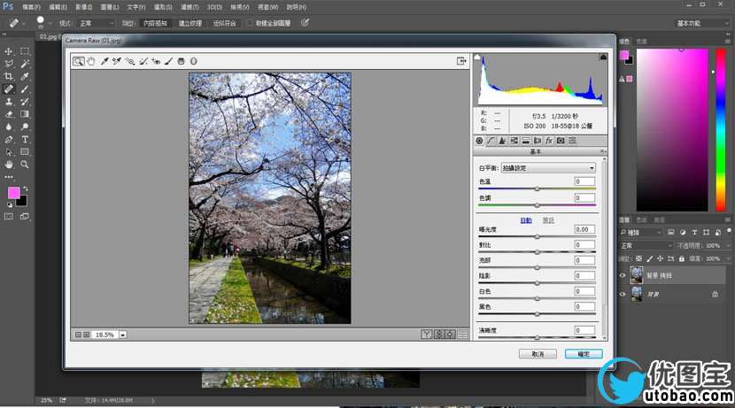This screenshot has height=408, width=735.
Task: Select the Graduated Filter tool in Camera Raw
Action: click(x=181, y=61)
